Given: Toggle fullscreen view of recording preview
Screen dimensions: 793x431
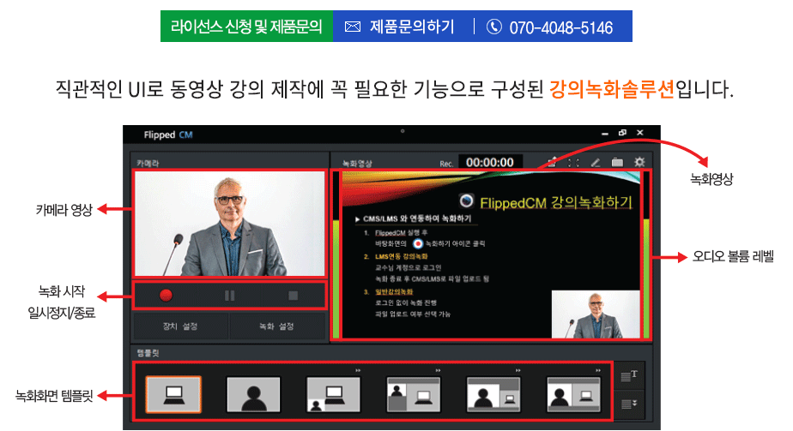Looking at the screenshot, I should click(x=573, y=161).
